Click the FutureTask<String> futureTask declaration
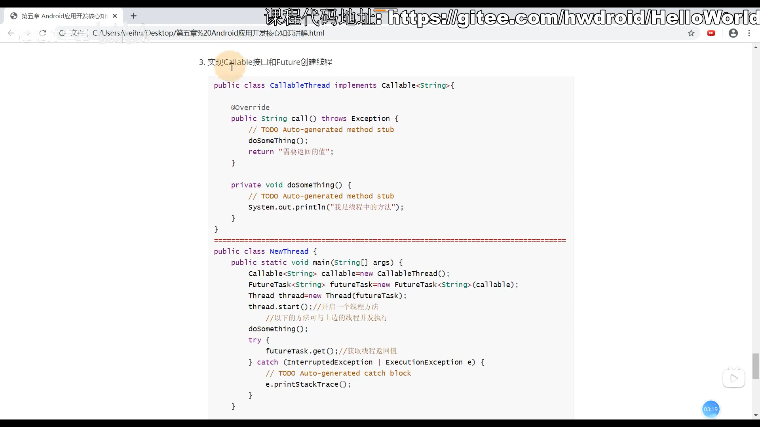Image resolution: width=760 pixels, height=427 pixels. pos(383,285)
